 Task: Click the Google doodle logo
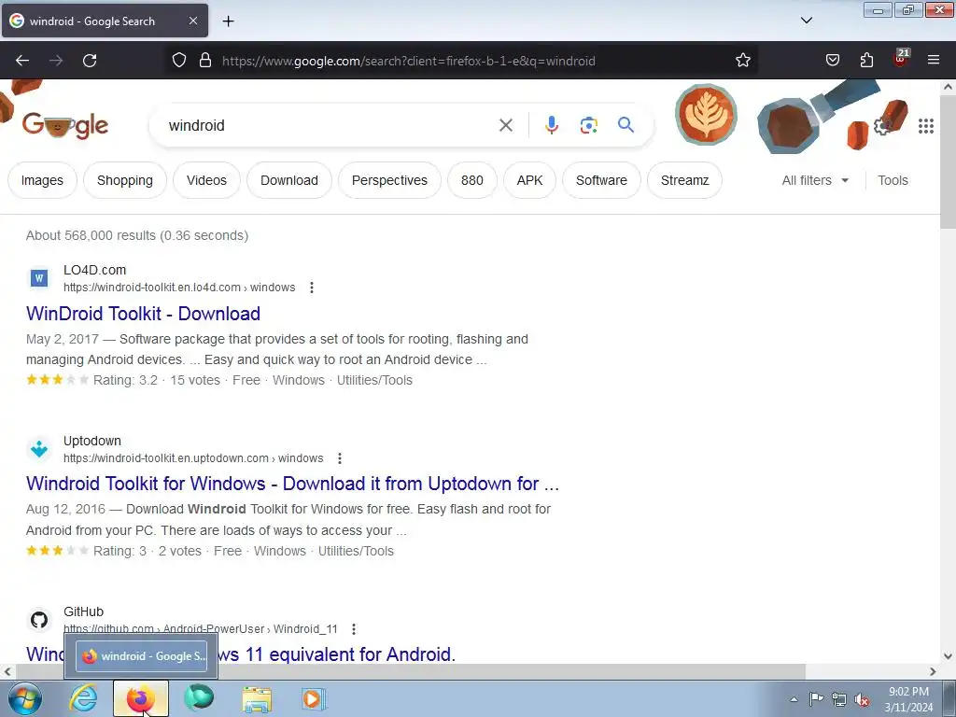coord(65,125)
